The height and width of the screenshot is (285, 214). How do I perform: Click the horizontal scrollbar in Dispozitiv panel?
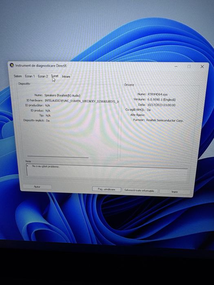point(58,157)
